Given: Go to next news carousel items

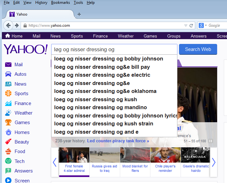Looking at the screenshot, I should coord(214,162).
